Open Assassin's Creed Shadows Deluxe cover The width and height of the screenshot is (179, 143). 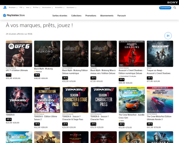(x=132, y=54)
